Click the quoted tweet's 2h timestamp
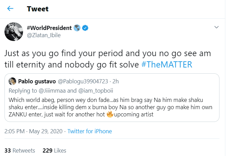The width and height of the screenshot is (226, 156). pyautogui.click(x=114, y=81)
